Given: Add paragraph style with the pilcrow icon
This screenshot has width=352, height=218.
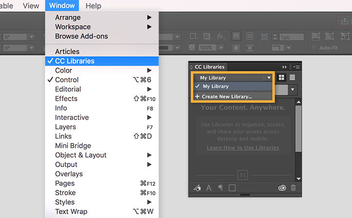Looking at the screenshot, I should click(220, 188).
